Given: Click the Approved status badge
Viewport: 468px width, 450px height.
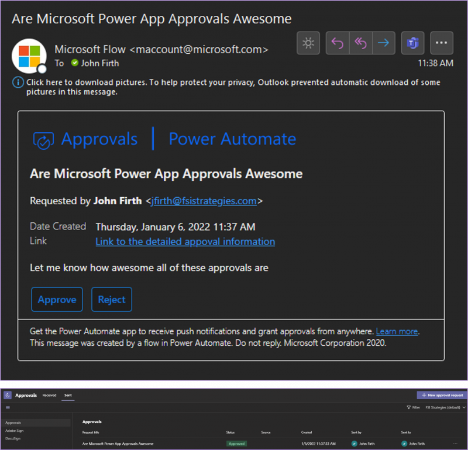Looking at the screenshot, I should tap(237, 444).
